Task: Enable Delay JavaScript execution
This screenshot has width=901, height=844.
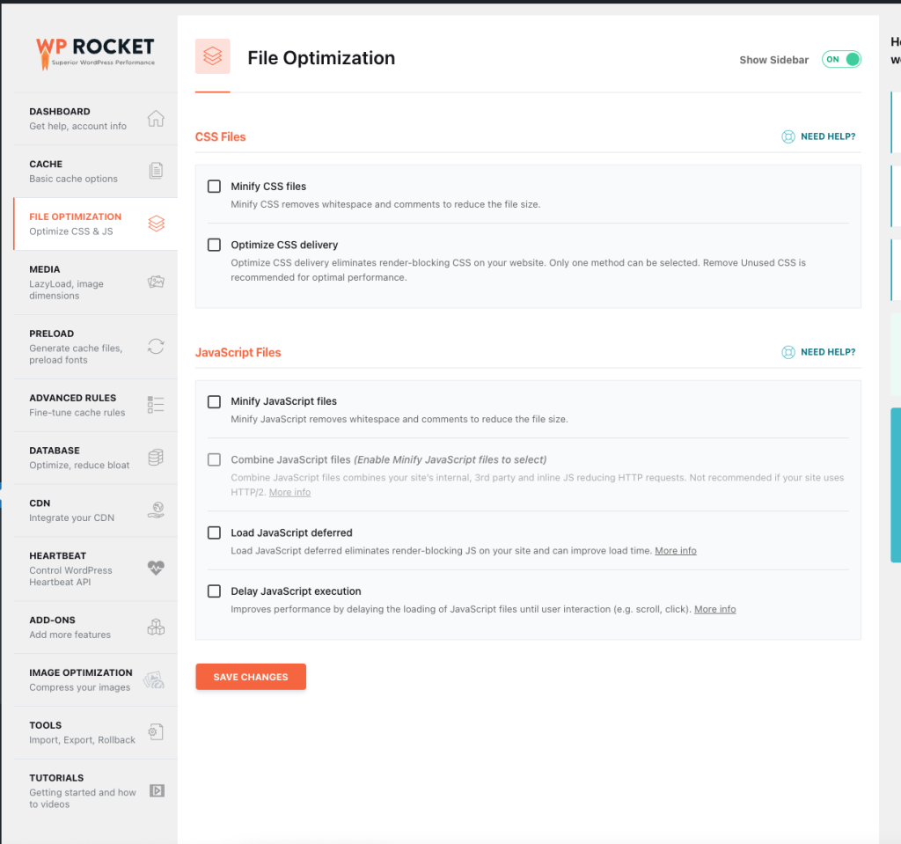Action: pos(214,591)
